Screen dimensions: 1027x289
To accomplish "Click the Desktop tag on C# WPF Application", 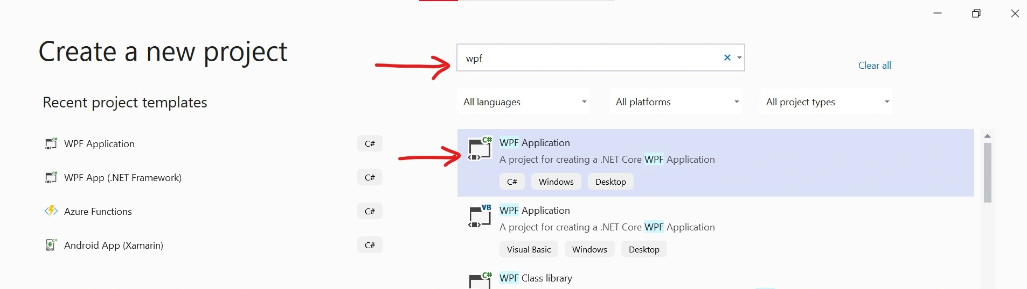I will coord(610,182).
